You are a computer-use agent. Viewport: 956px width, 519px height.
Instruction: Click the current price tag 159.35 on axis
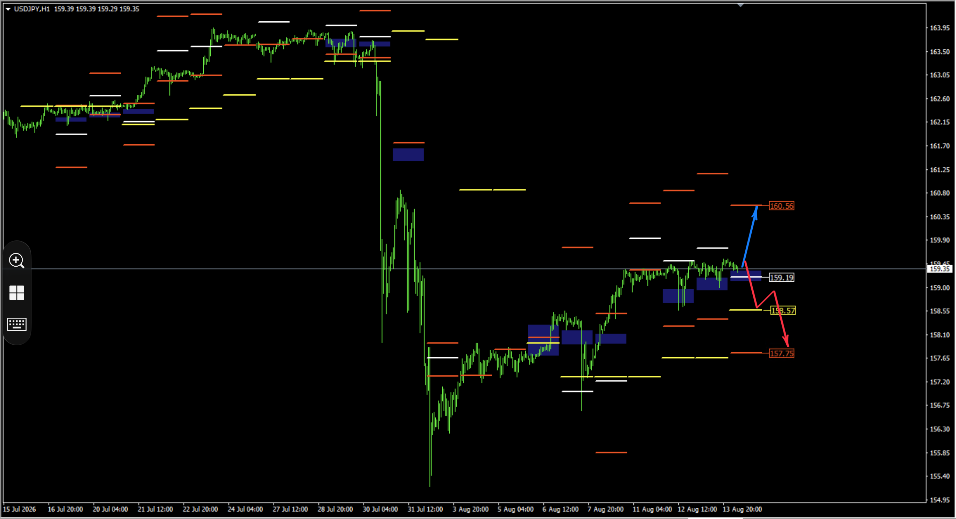(x=940, y=269)
